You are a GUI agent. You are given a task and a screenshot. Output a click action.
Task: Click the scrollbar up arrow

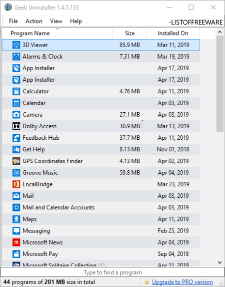pyautogui.click(x=220, y=32)
